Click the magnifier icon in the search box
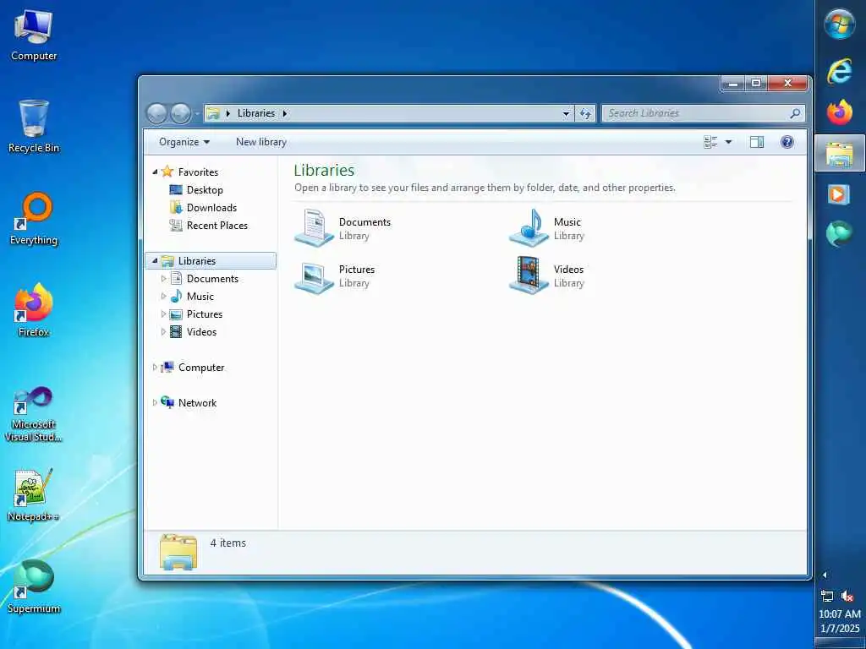This screenshot has height=649, width=866. (795, 113)
